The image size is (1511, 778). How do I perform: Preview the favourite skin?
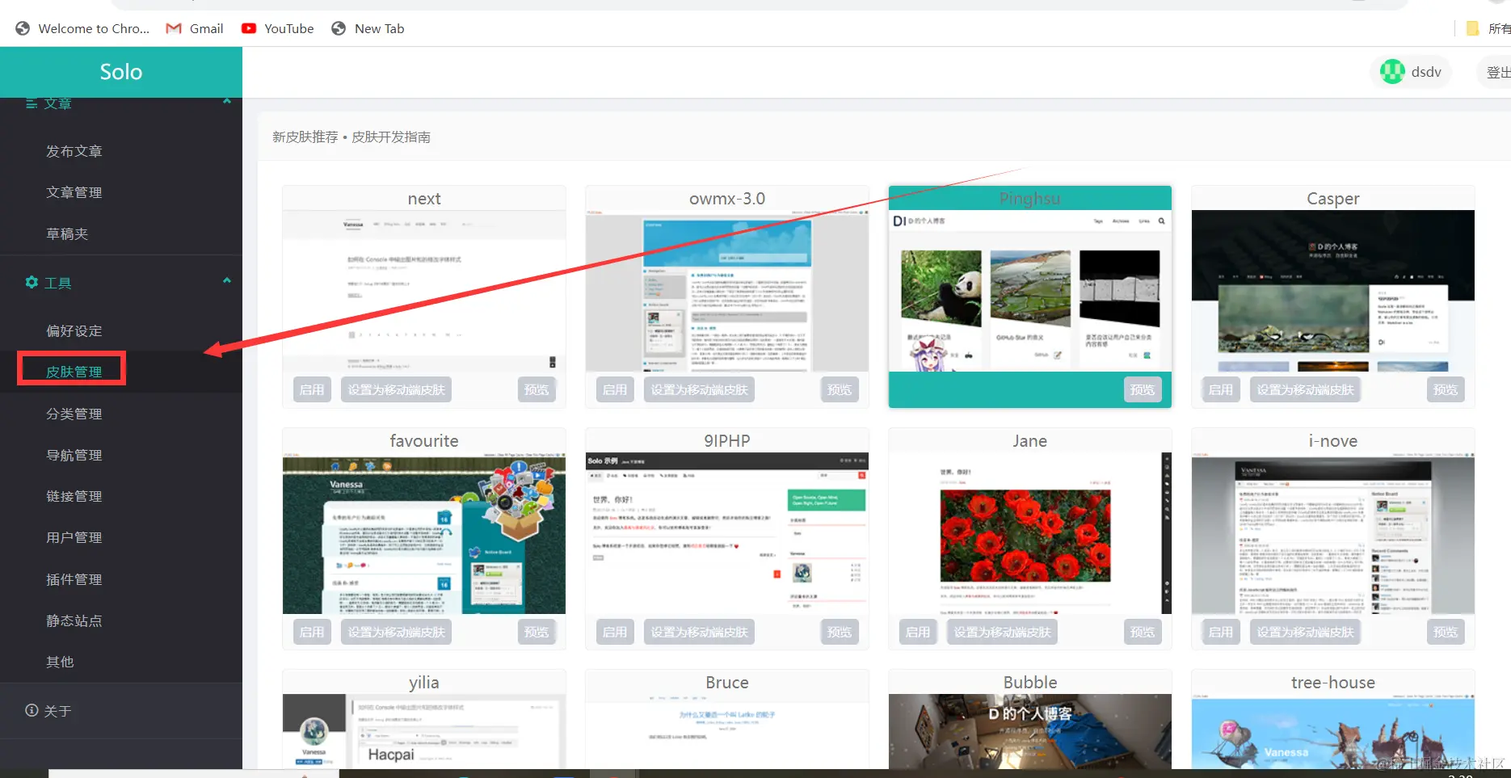pyautogui.click(x=537, y=632)
